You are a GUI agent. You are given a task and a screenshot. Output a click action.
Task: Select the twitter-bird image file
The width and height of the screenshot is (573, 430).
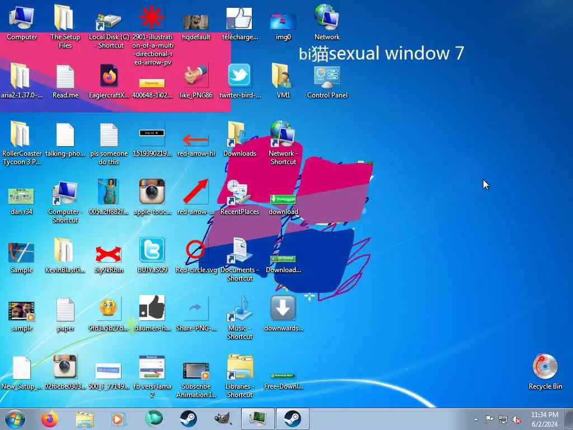[x=239, y=81]
